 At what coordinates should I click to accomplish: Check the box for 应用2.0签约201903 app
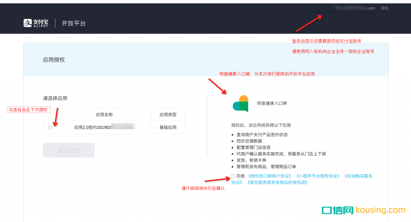50,127
